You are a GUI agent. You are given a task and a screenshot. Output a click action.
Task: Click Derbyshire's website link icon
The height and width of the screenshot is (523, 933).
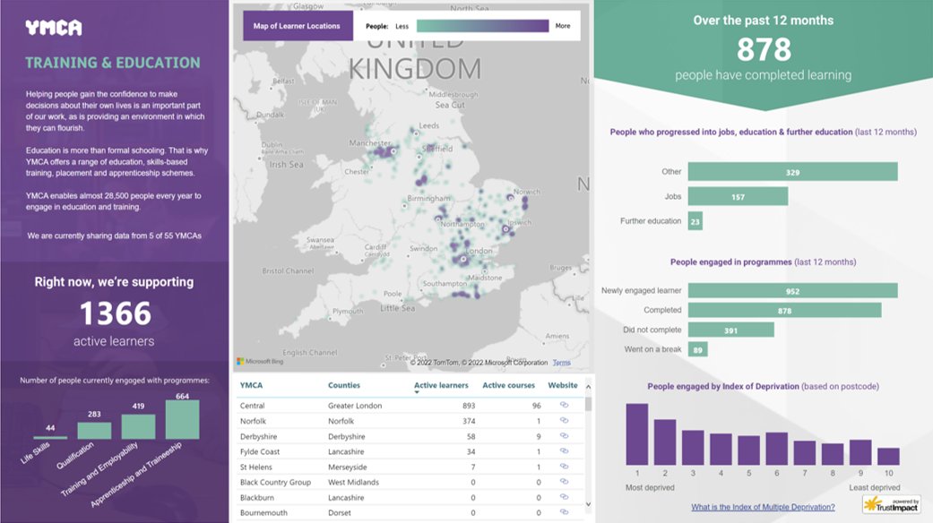coord(565,436)
